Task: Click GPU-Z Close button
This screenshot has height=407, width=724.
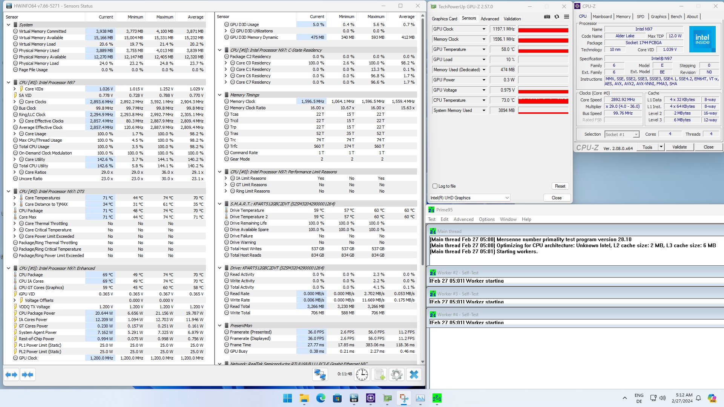Action: 557,198
